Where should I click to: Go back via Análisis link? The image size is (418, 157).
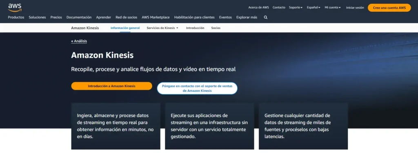click(79, 41)
